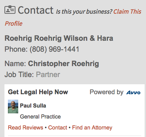
Task: Click the Job Title label
Action: point(19,75)
